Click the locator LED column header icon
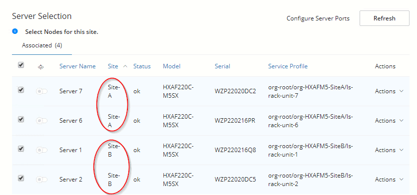Viewport: 417px width, 195px height. click(40, 67)
